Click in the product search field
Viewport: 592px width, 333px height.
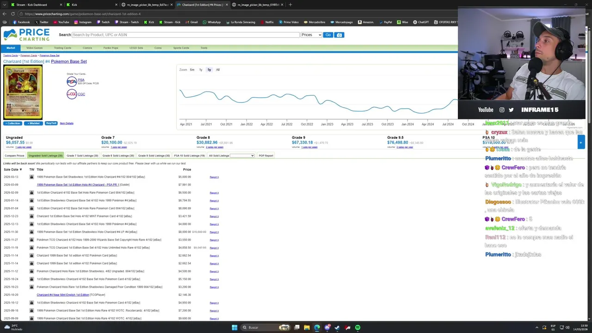pos(185,35)
